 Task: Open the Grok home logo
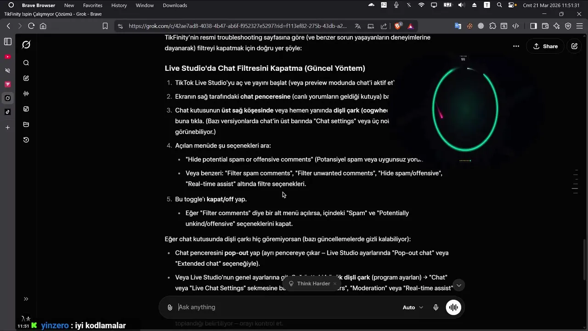(x=26, y=45)
